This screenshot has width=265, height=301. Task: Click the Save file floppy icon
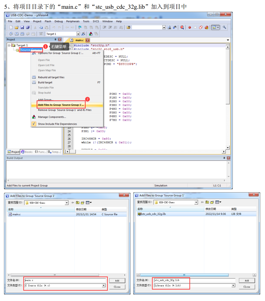pyautogui.click(x=22, y=27)
